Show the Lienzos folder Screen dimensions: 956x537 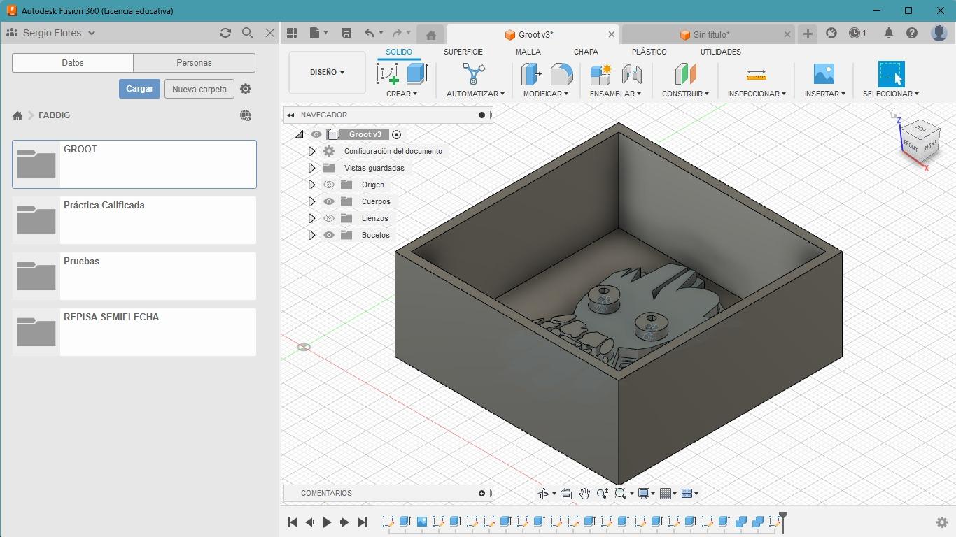pyautogui.click(x=329, y=218)
